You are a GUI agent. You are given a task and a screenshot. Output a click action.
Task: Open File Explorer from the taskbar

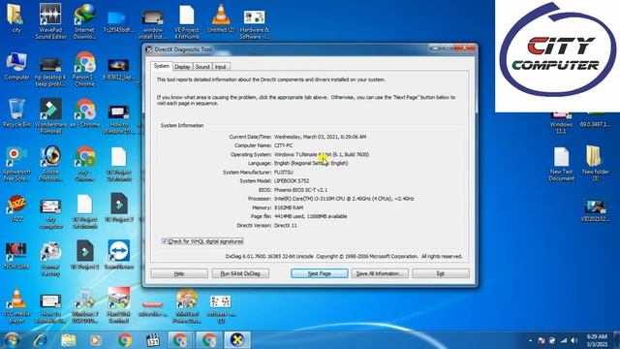tap(69, 340)
